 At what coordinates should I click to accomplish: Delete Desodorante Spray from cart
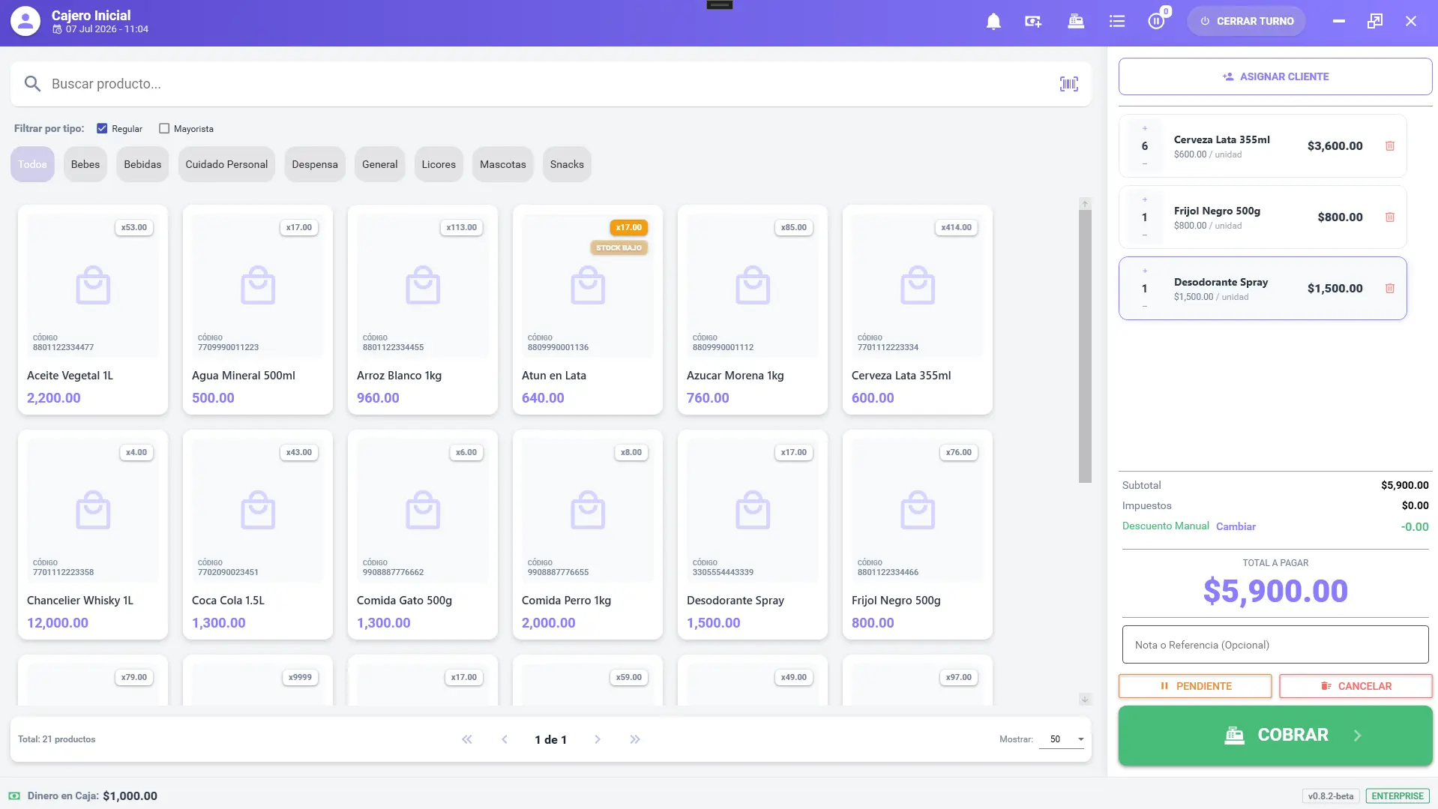point(1390,289)
